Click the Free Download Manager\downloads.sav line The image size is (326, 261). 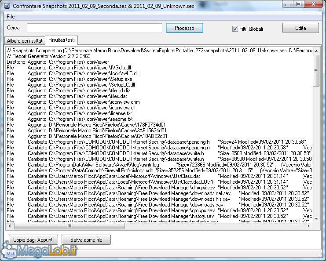(x=158, y=205)
